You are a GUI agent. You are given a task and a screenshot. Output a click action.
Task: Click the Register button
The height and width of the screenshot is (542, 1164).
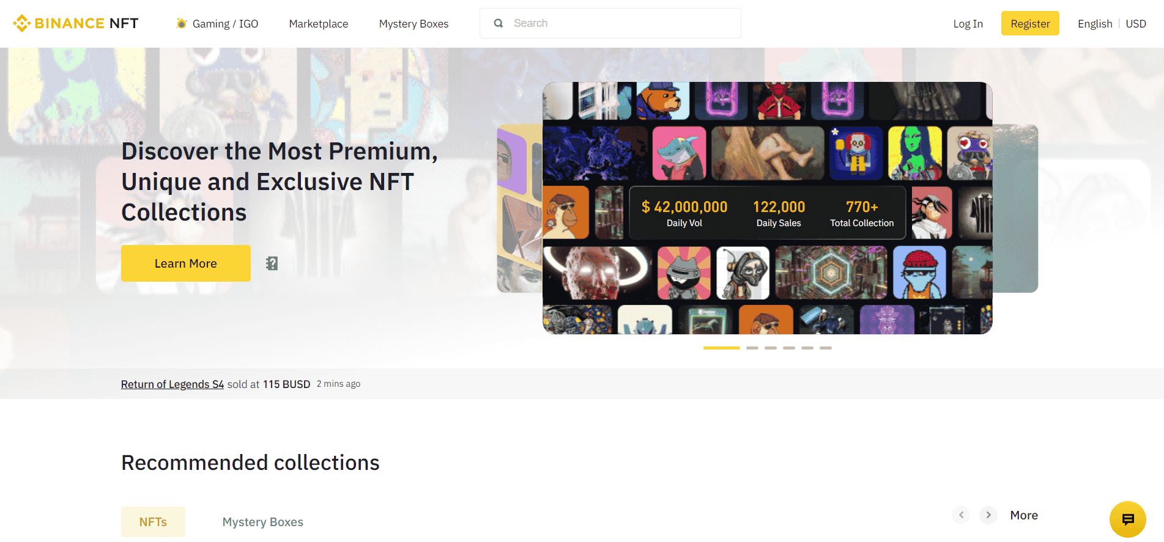pos(1030,23)
